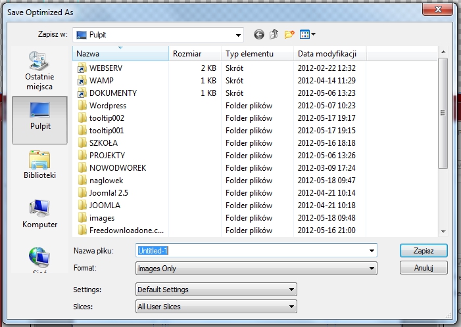Select the WEBSERV shortcut
Viewport: 461px width, 327px height.
point(106,68)
